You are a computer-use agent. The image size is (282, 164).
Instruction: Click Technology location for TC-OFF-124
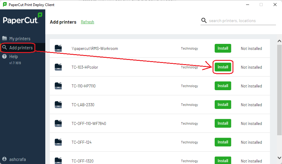(189, 142)
